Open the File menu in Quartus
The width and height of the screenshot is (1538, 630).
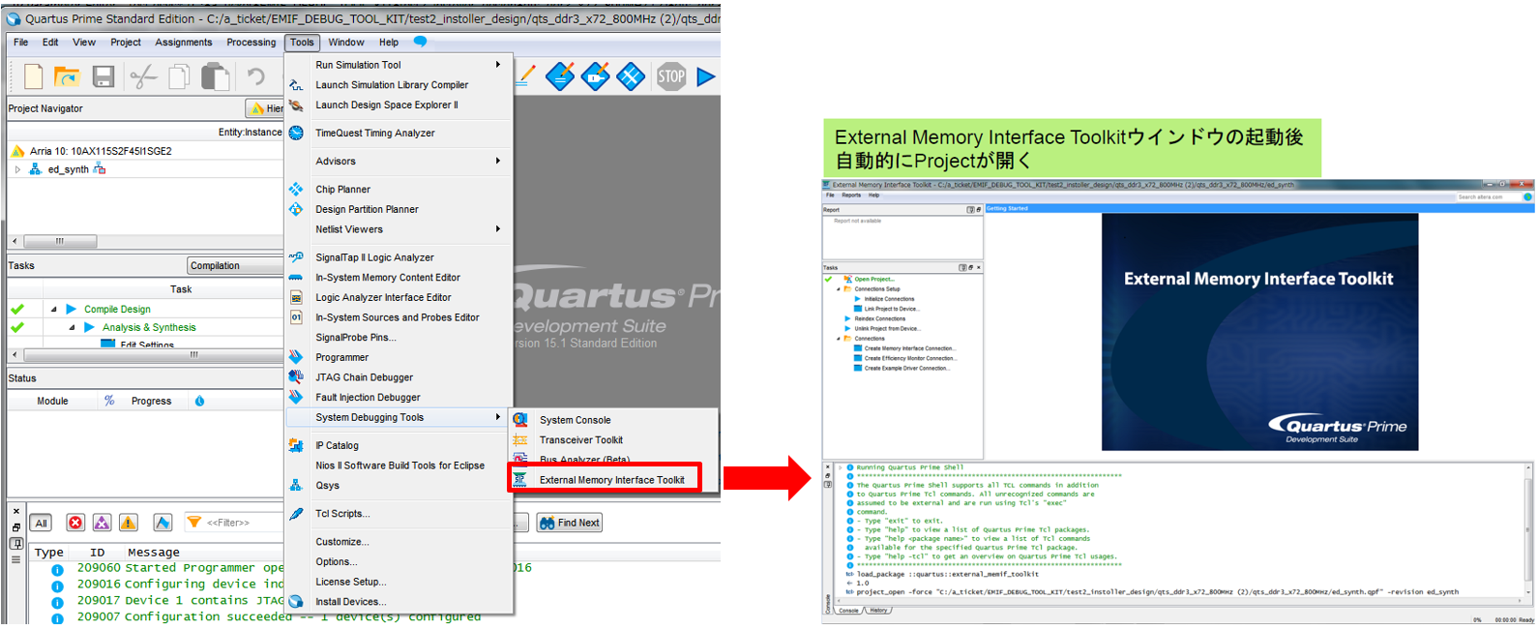[20, 43]
